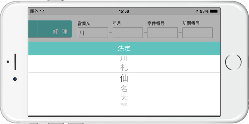Select the segment left of 修理
Screen dimensions: 249x124
point(33,29)
